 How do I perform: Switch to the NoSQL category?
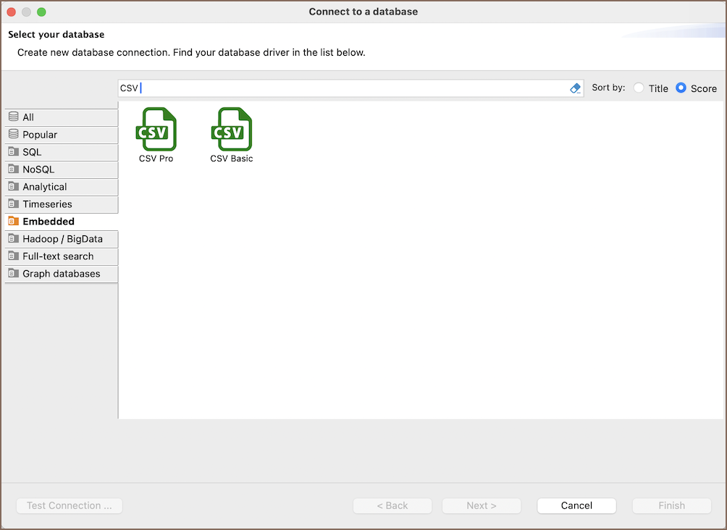pyautogui.click(x=38, y=169)
